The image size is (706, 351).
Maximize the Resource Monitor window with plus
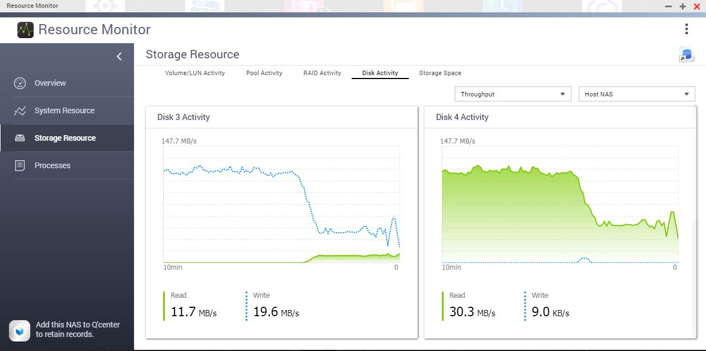pyautogui.click(x=682, y=6)
